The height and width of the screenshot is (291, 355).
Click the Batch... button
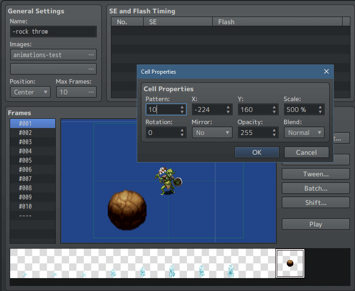315,188
